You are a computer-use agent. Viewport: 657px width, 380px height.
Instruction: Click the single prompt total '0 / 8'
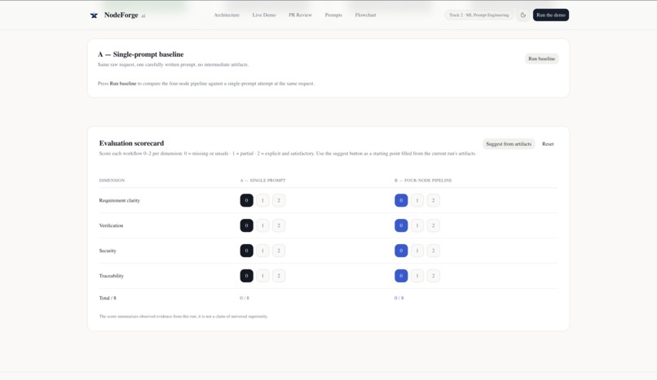(x=245, y=298)
